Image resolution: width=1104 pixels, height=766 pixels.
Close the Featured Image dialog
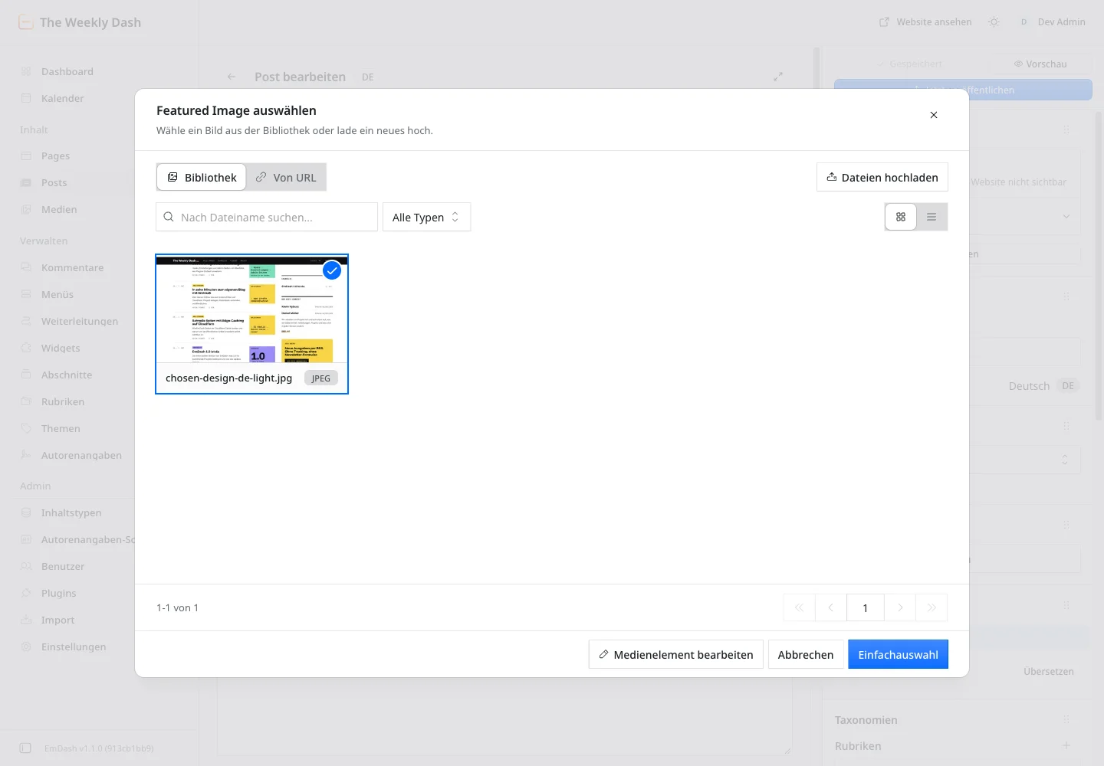(933, 115)
